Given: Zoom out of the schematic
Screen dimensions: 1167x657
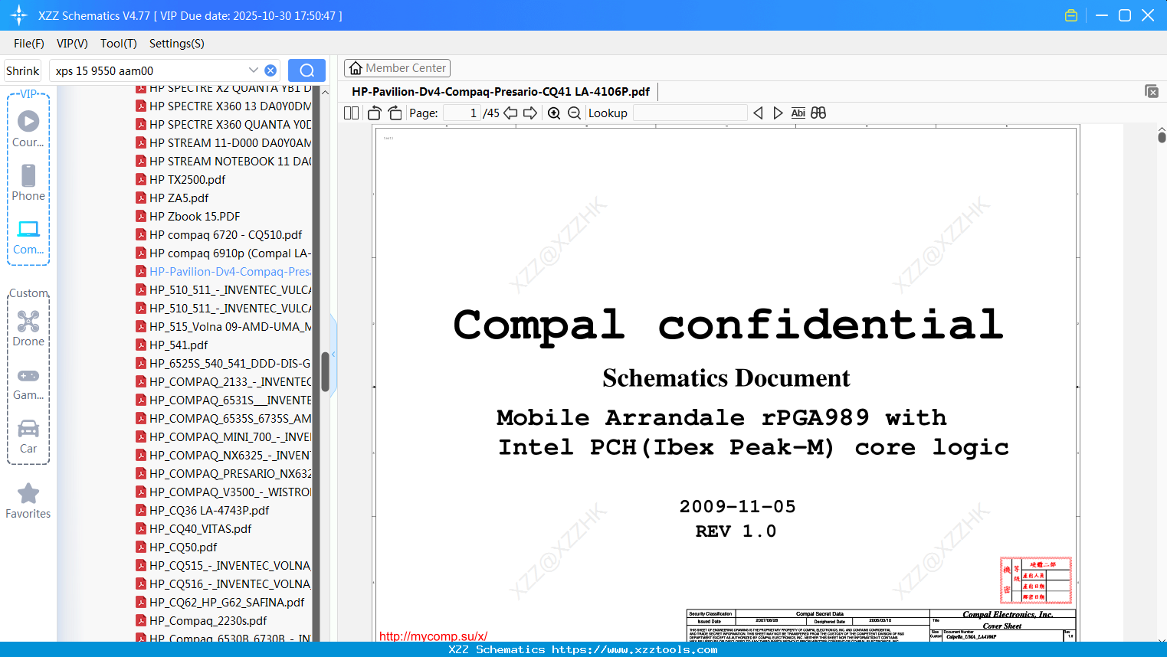Looking at the screenshot, I should pyautogui.click(x=574, y=113).
